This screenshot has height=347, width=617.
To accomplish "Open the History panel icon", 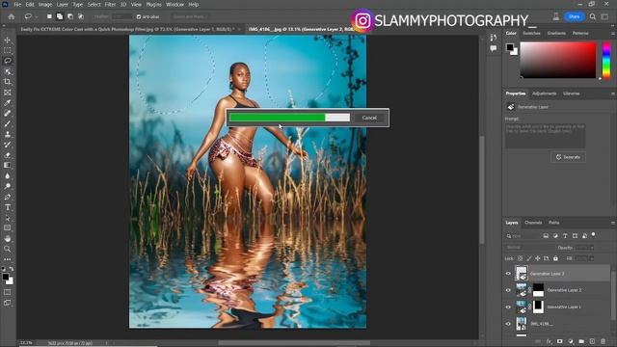I will (493, 38).
